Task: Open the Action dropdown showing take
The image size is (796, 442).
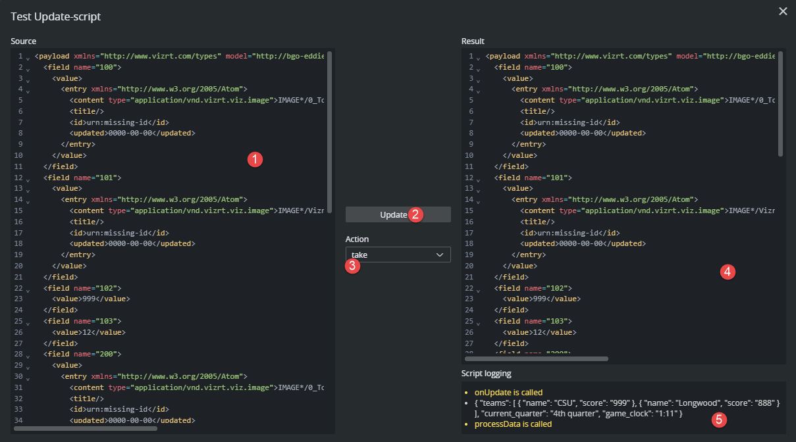Action: pos(398,255)
